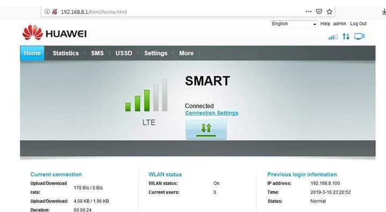The image size is (386, 212).
Task: Open the browser page actions menu
Action: coord(308,12)
